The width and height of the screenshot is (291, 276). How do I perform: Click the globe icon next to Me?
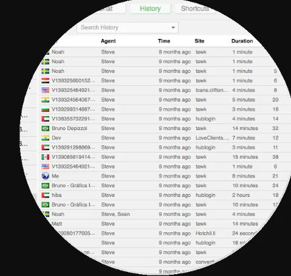tap(45, 176)
